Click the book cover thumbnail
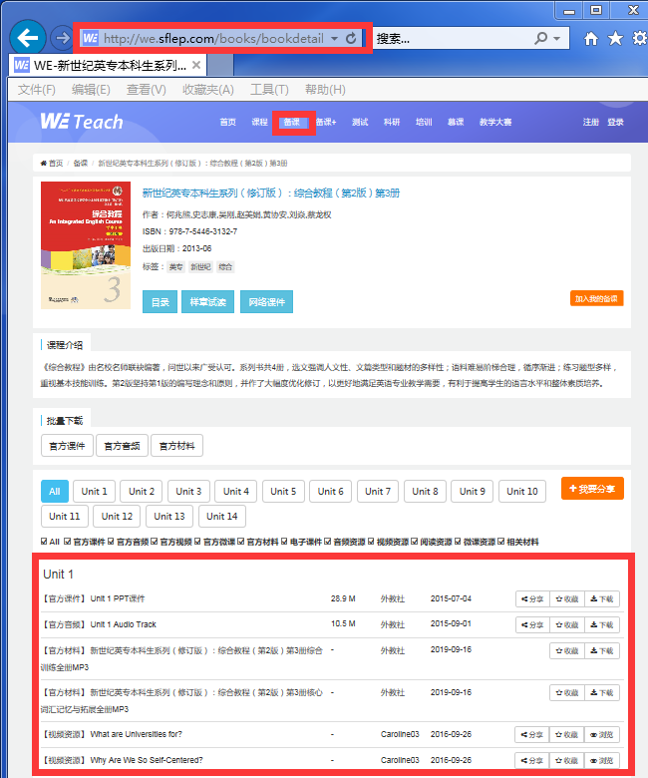This screenshot has width=648, height=778. click(x=86, y=245)
